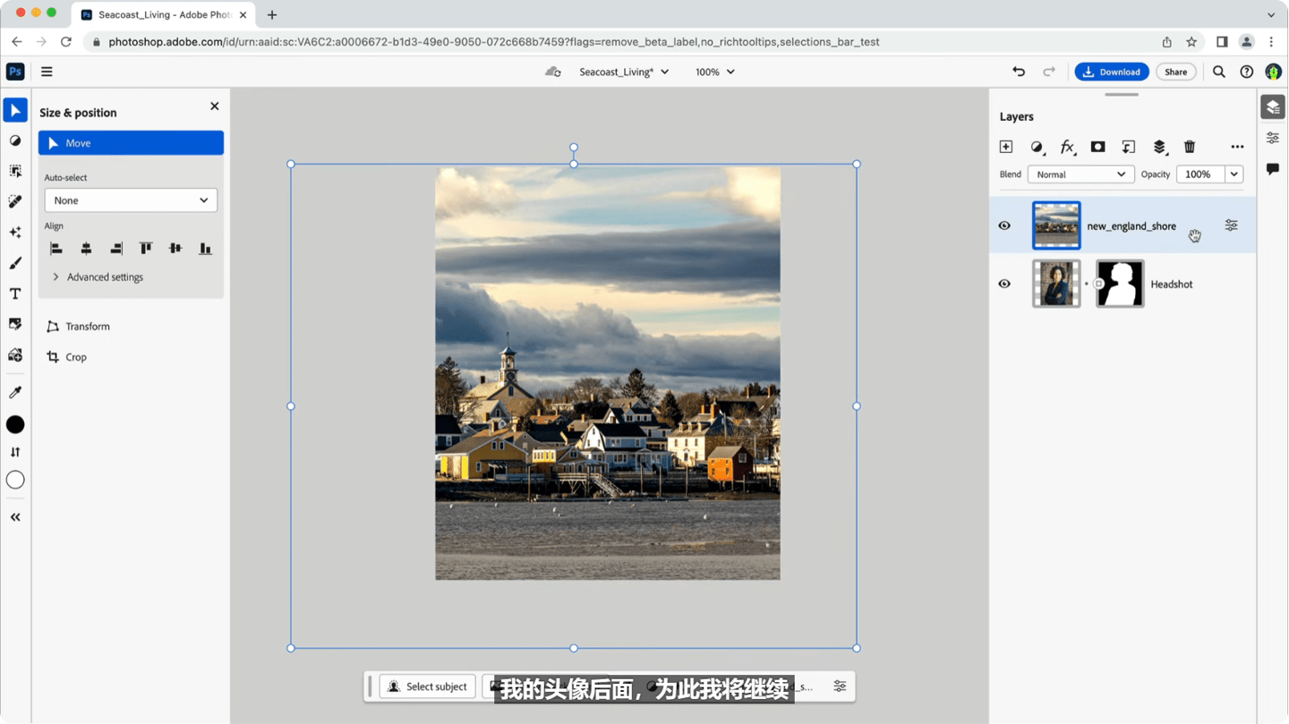
Task: Open the Blend mode dropdown
Action: [1080, 174]
